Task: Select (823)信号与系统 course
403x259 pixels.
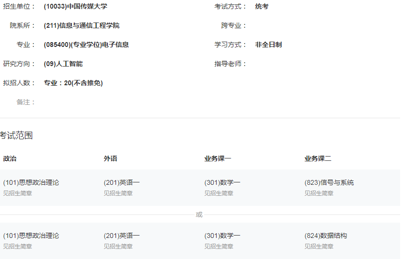Action: [x=329, y=182]
